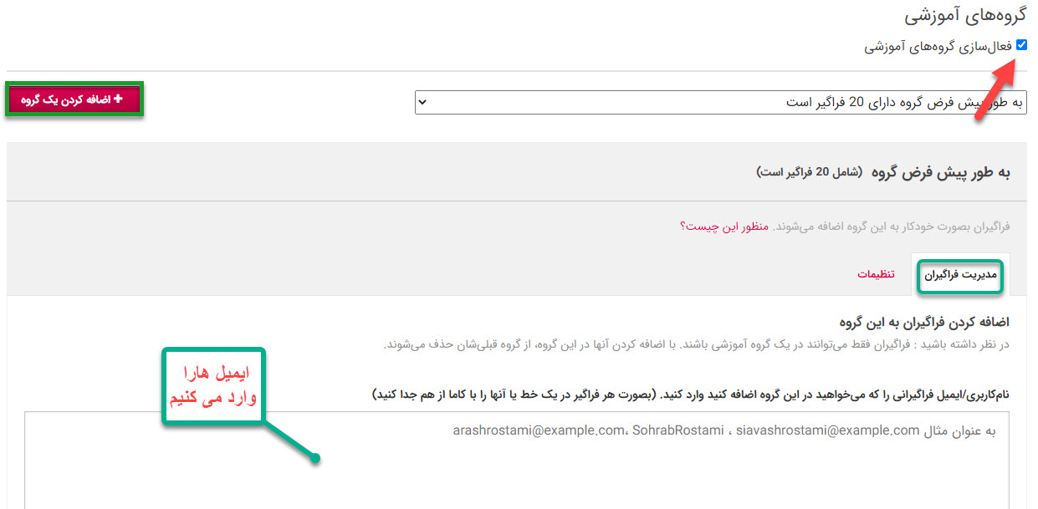Toggle the فعال‌سازی گروه‌های آموزشی checkbox
The width and height of the screenshot is (1038, 509).
click(x=1020, y=46)
